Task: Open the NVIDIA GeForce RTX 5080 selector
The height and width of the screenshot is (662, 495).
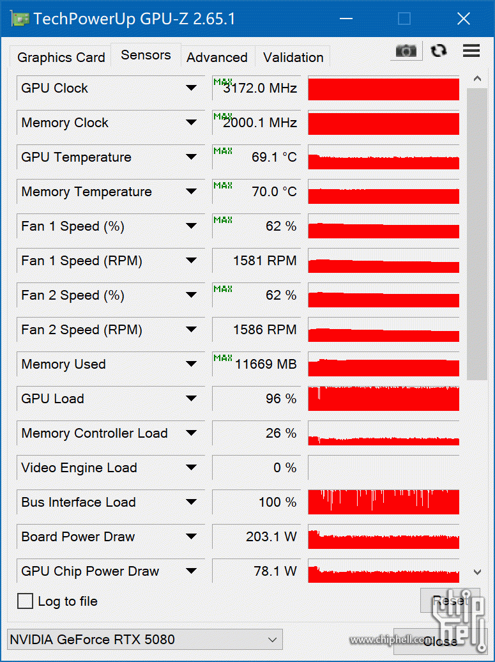Action: pyautogui.click(x=145, y=639)
